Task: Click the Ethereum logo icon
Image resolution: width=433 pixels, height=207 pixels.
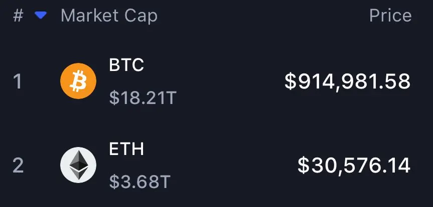Action: [x=78, y=165]
